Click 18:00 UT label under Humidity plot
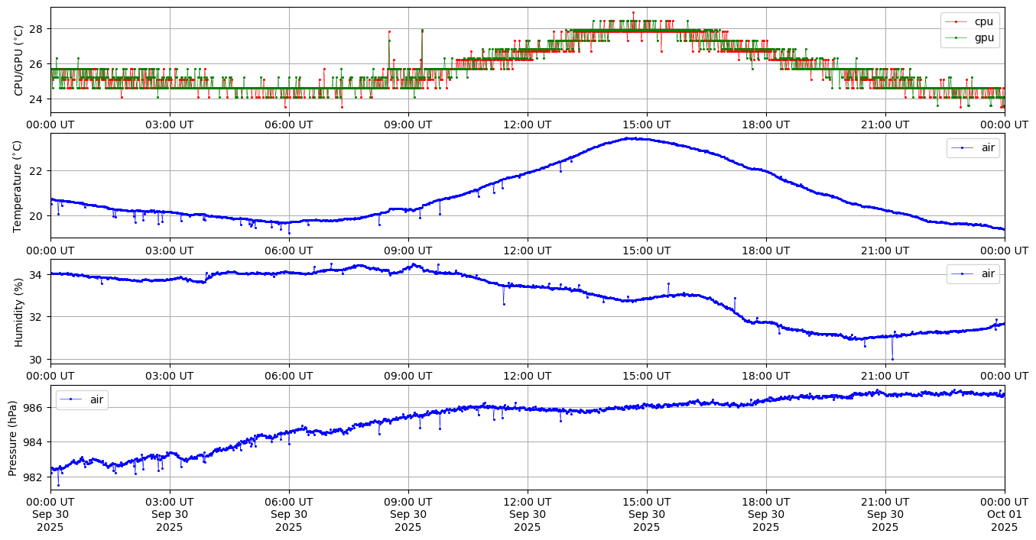This screenshot has height=540, width=1036. click(x=766, y=377)
